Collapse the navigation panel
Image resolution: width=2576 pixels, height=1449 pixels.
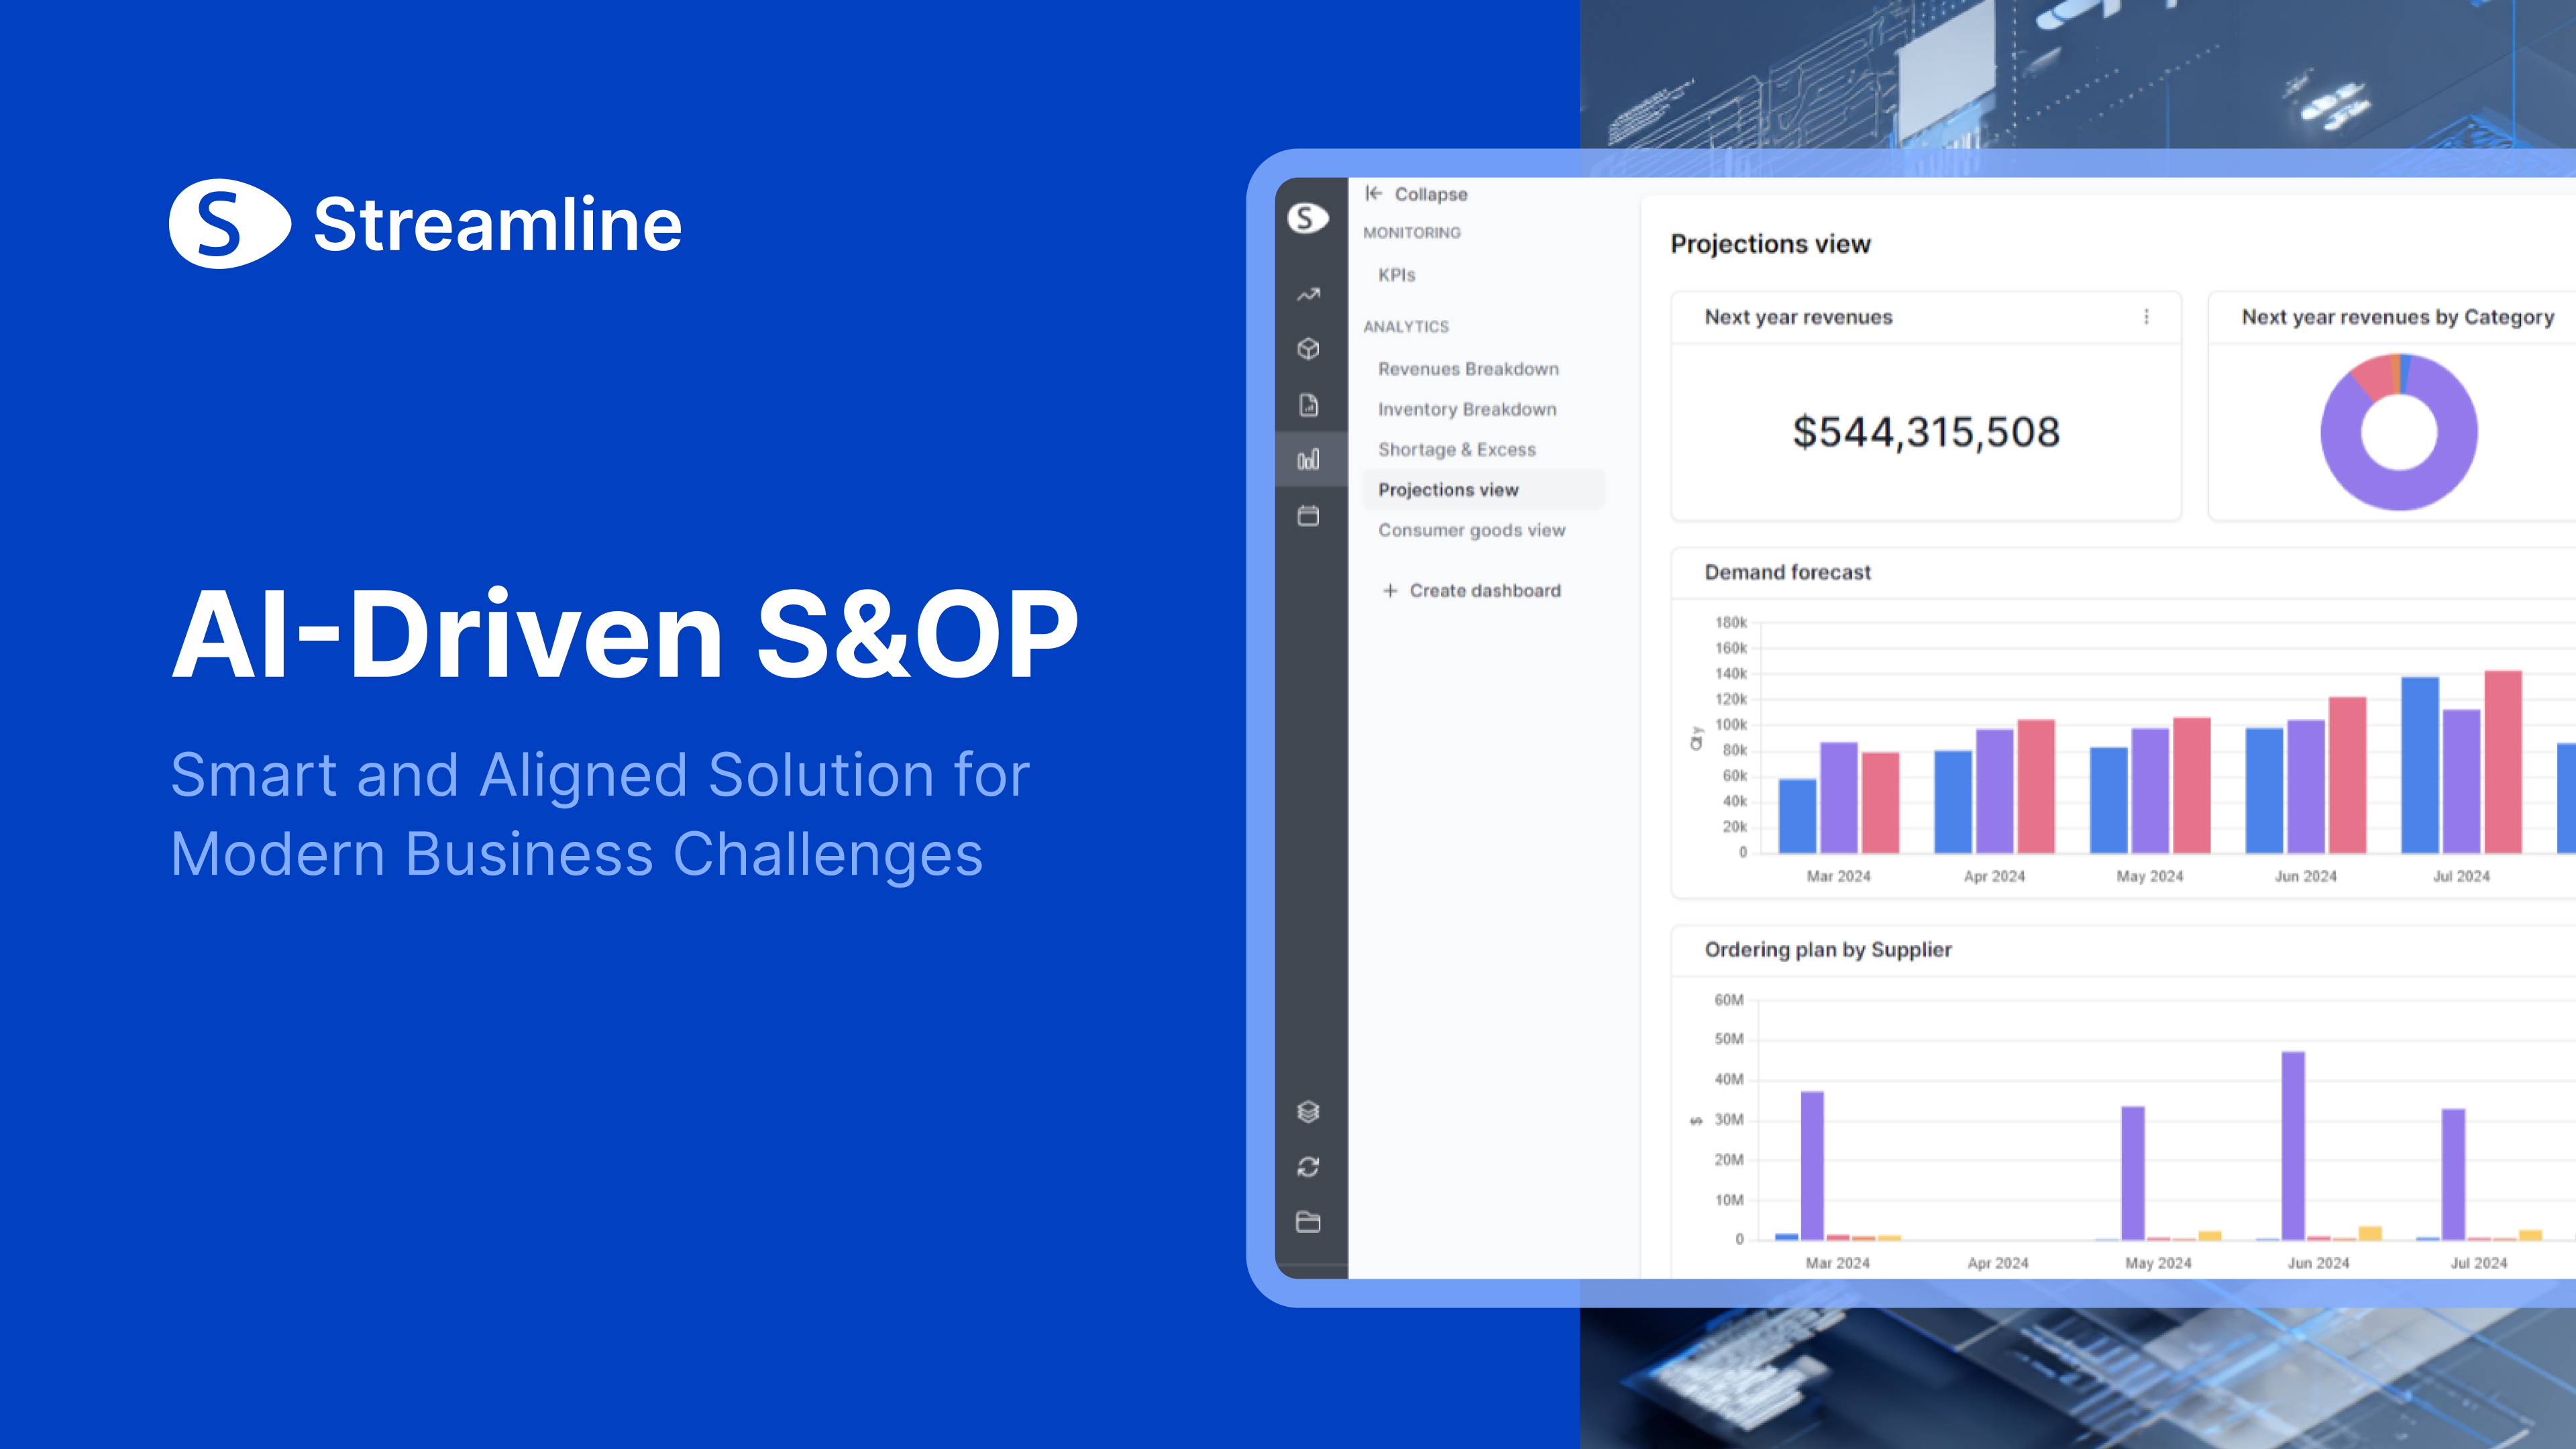[x=1416, y=194]
